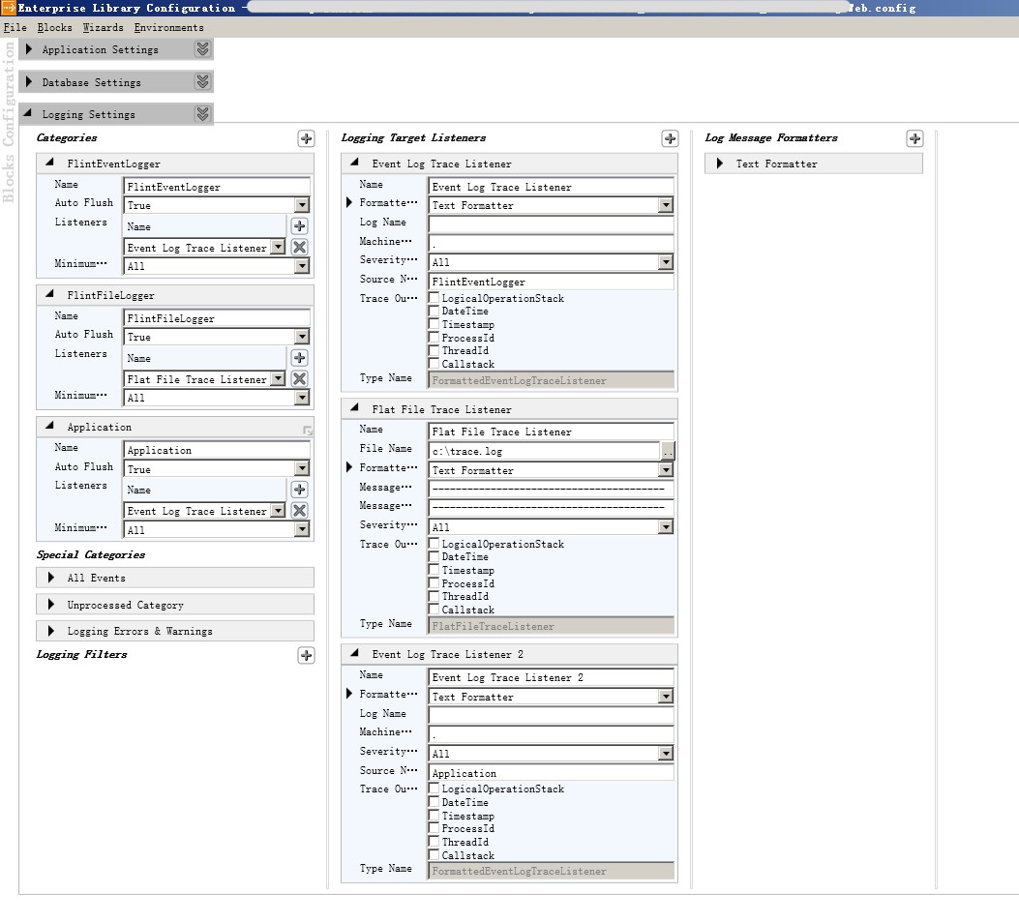
Task: Click Log Name field in Event Log Trace Listener
Action: tap(551, 224)
